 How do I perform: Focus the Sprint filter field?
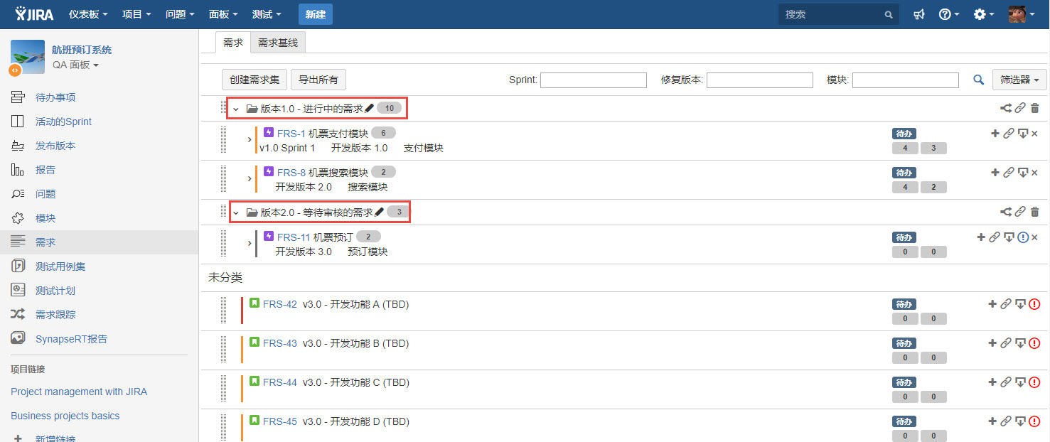594,80
